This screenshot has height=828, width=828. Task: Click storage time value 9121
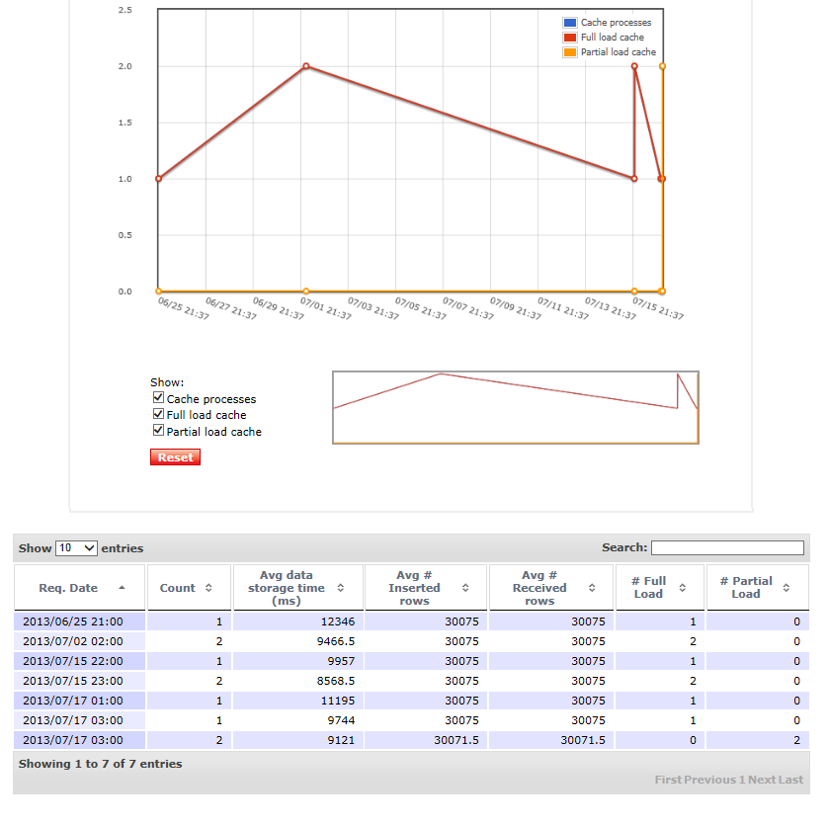point(341,740)
